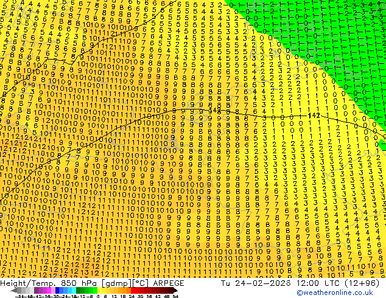Screen dimensions: 386x298
Task: Pick the light cyan legend swatch near -18
Action: pos(74,290)
